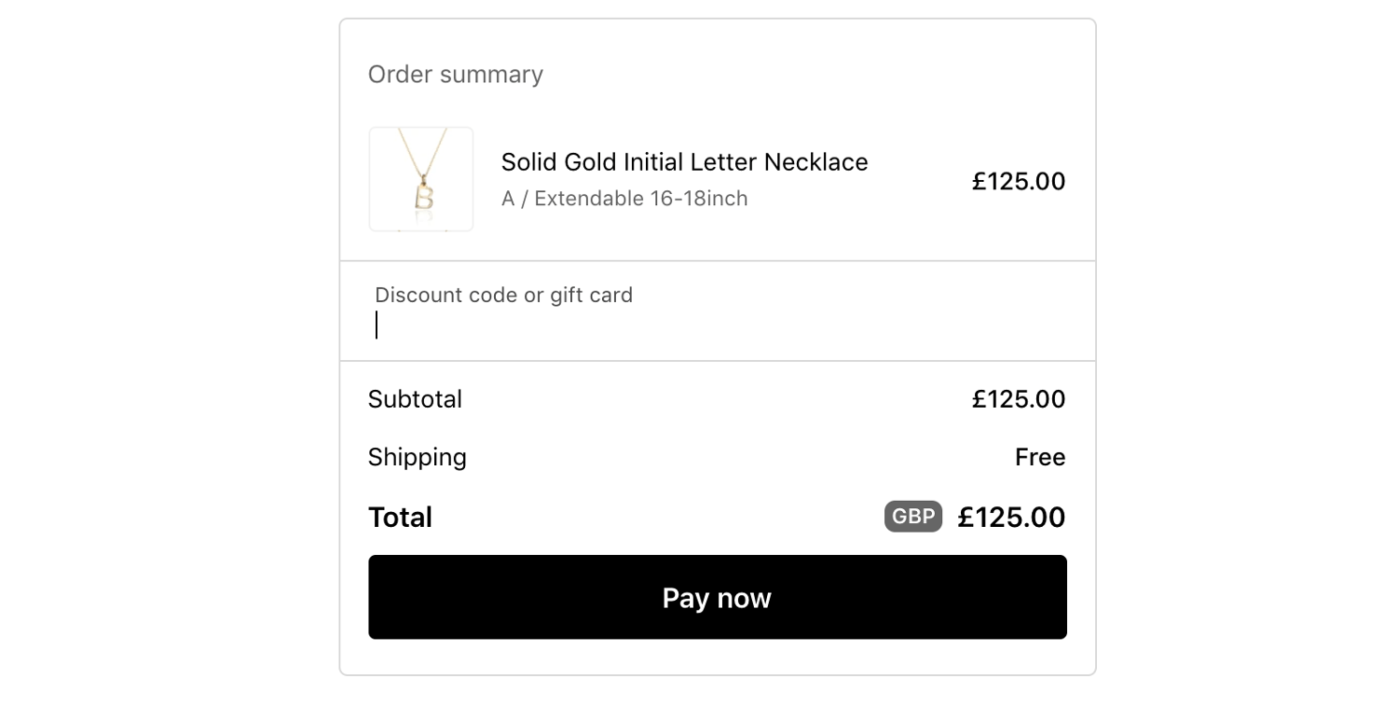
Task: Click the Shipping label
Action: coord(417,457)
